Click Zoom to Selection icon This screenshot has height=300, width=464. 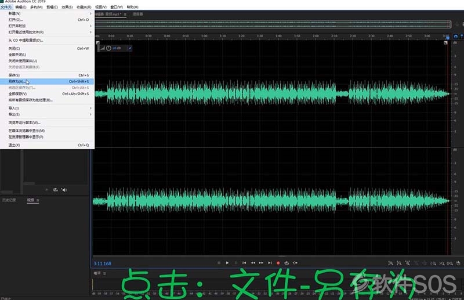coord(450,263)
